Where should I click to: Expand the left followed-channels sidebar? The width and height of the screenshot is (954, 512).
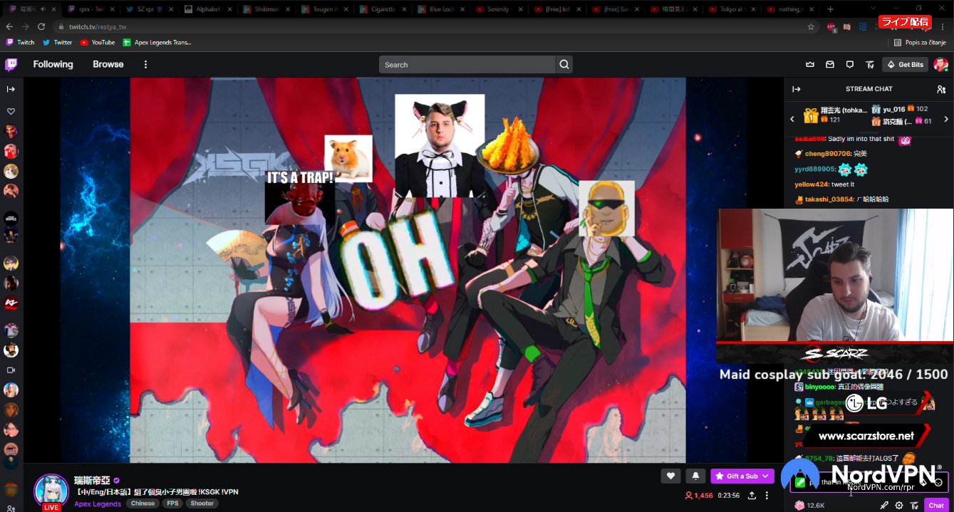(11, 89)
